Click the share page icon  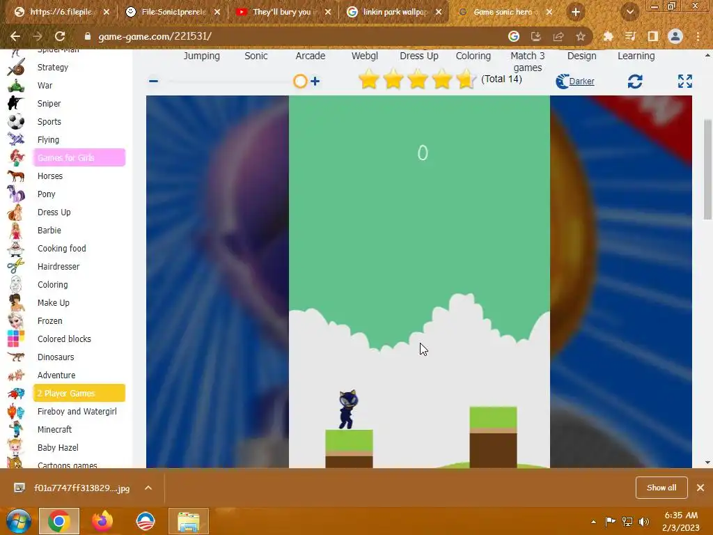[x=558, y=36]
